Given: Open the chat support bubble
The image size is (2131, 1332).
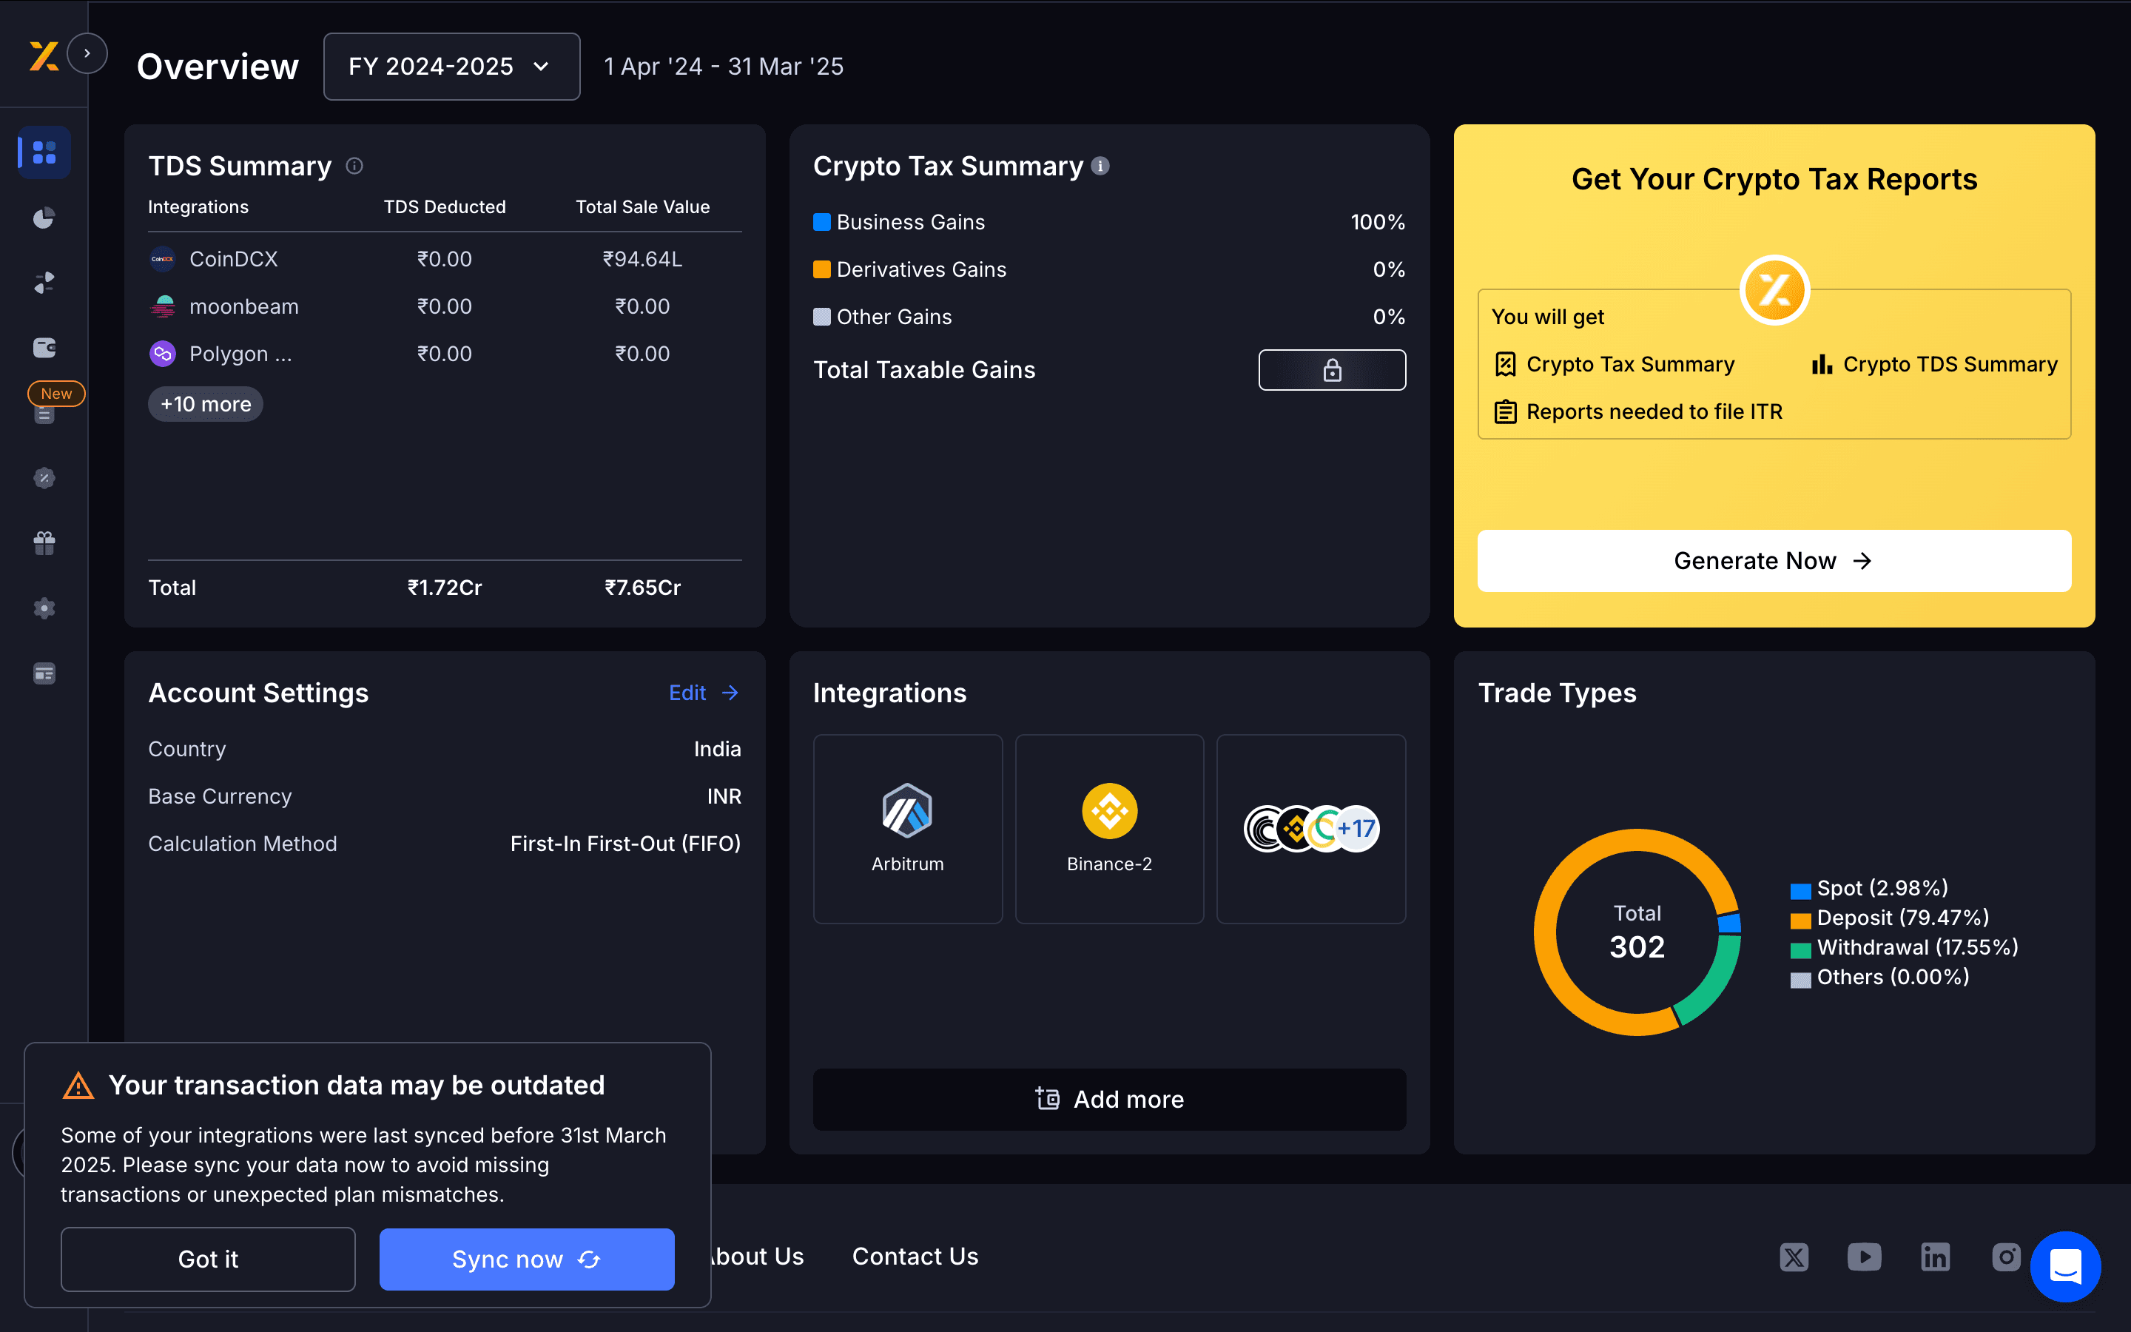Looking at the screenshot, I should [2064, 1266].
